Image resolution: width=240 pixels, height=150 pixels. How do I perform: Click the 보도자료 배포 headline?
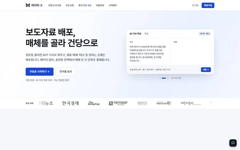click(x=51, y=32)
